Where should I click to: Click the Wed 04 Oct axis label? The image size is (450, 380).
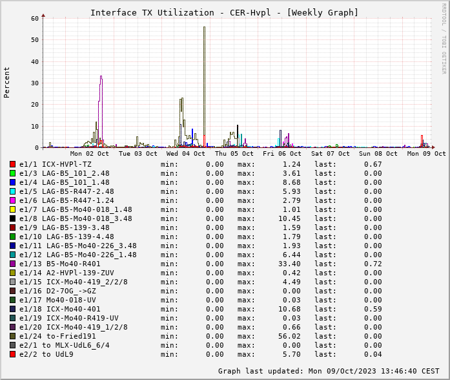tap(185, 154)
